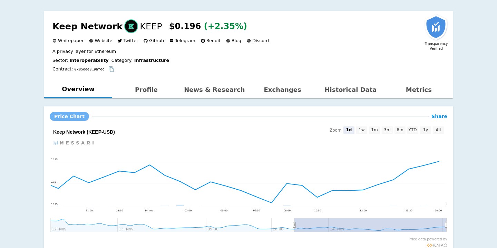497x248 pixels.
Task: Click the Price Chart label pill
Action: pos(69,116)
